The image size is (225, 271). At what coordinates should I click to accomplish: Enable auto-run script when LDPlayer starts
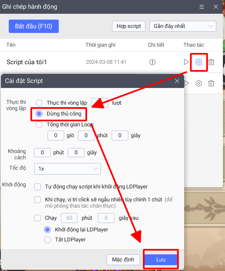[37, 187]
